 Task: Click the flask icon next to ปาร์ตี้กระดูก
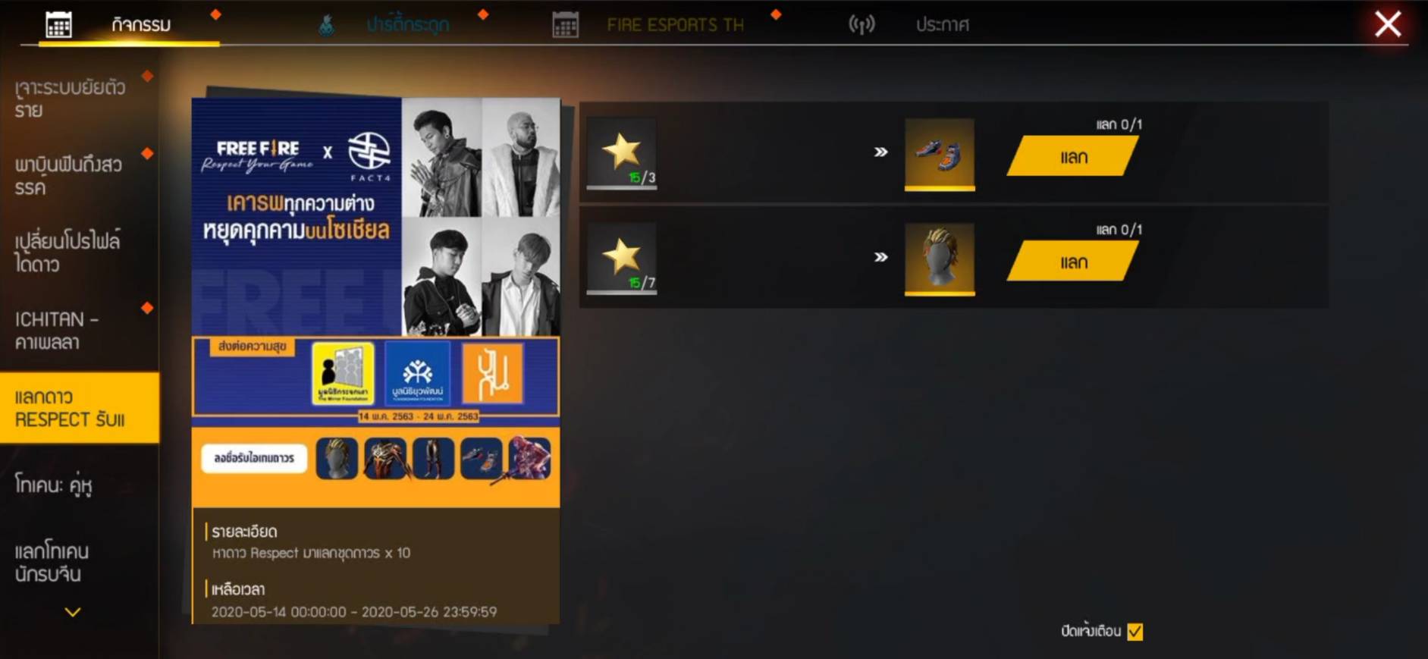click(x=326, y=25)
